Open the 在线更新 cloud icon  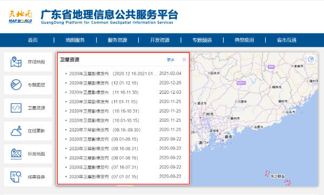(x=16, y=131)
